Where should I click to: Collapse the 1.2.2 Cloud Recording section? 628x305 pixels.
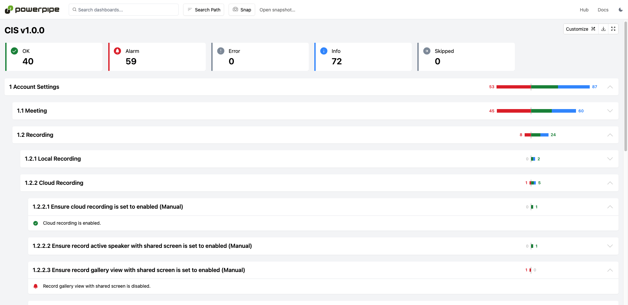click(x=610, y=183)
